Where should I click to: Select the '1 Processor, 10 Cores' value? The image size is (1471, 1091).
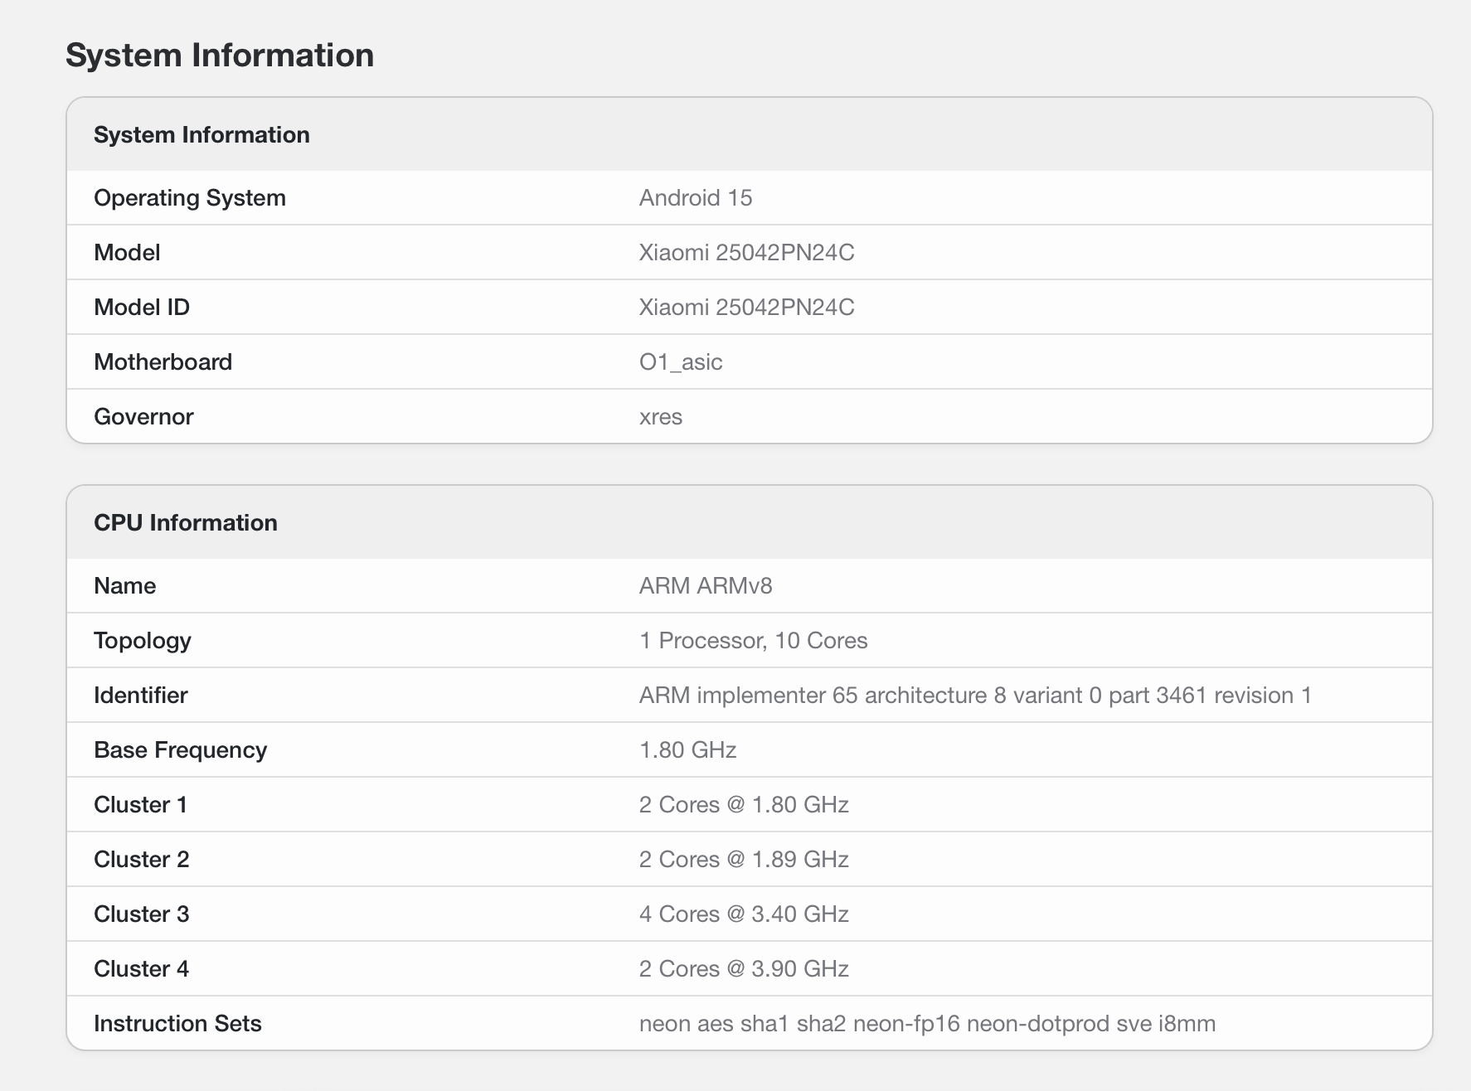pyautogui.click(x=754, y=641)
